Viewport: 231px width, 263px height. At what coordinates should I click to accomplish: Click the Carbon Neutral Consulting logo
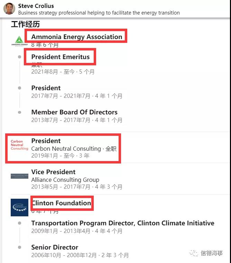click(x=19, y=145)
